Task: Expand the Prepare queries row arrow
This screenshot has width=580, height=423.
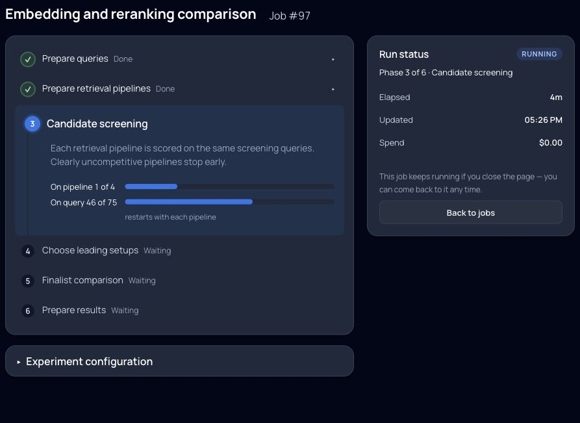Action: (x=333, y=59)
